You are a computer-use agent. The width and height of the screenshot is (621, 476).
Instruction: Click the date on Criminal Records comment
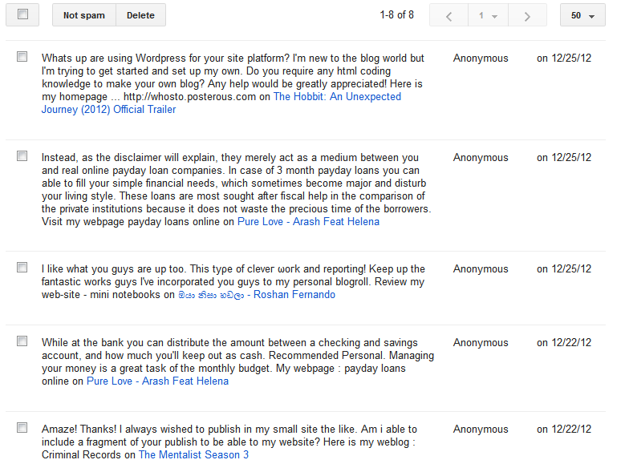pyautogui.click(x=564, y=430)
